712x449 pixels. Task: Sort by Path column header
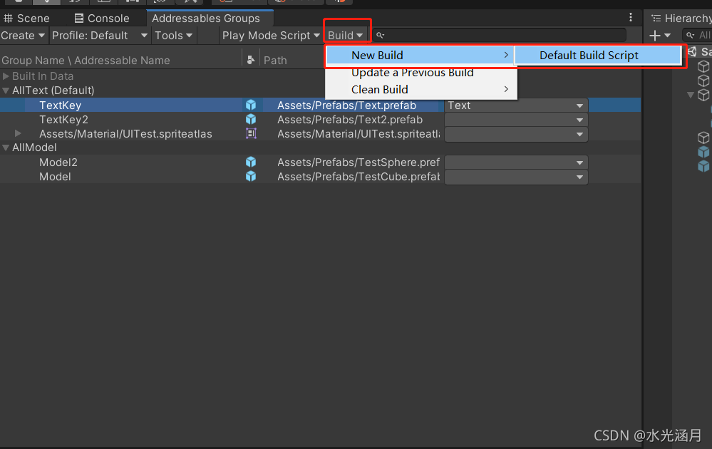(x=275, y=61)
